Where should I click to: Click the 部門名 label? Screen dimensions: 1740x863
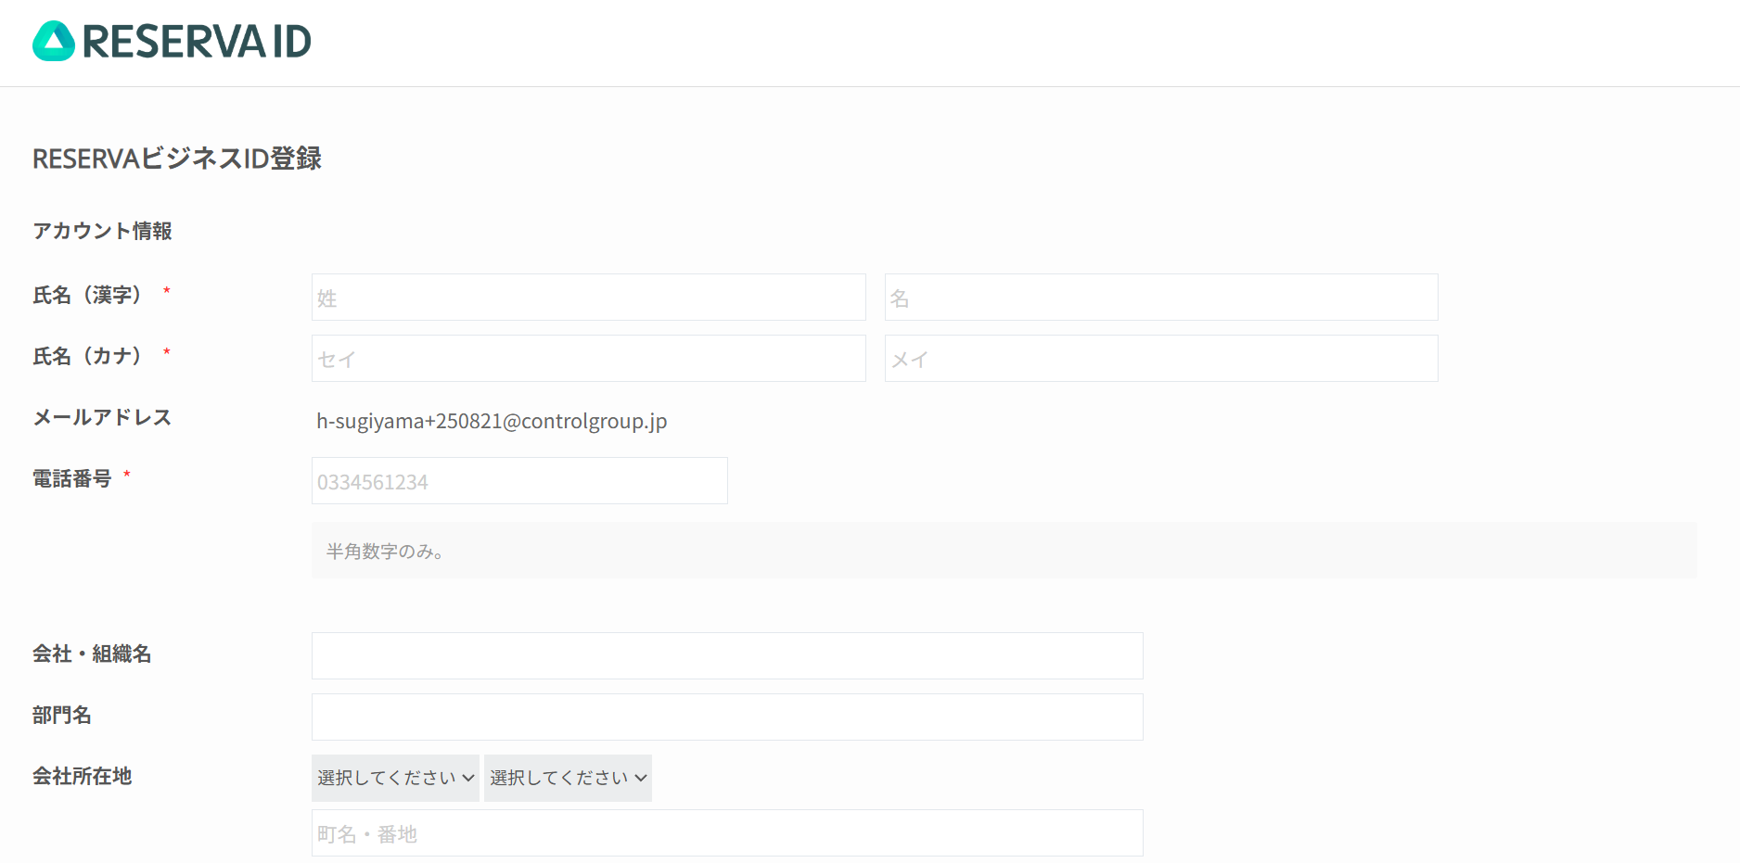[x=62, y=715]
